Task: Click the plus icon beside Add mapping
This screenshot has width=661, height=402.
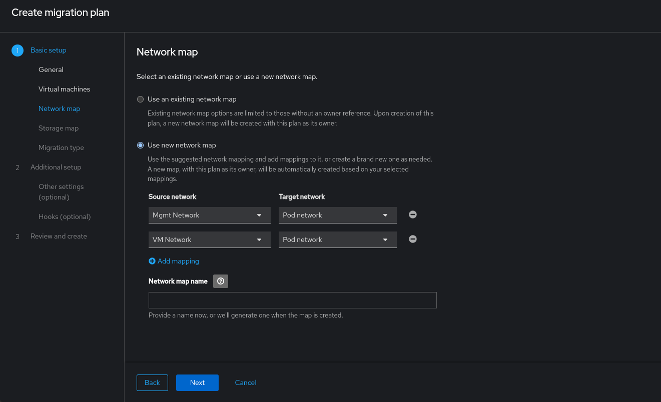Action: [152, 261]
